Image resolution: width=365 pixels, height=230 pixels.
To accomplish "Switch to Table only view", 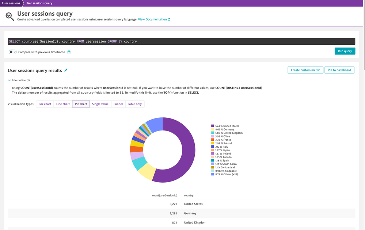I will 135,104.
